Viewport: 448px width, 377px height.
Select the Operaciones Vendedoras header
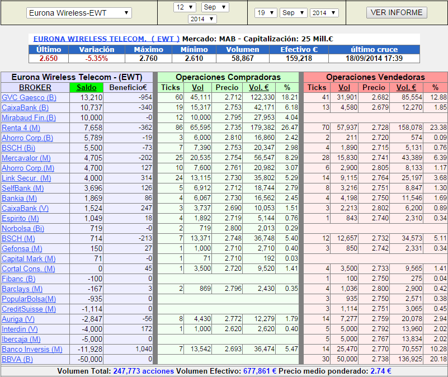375,77
